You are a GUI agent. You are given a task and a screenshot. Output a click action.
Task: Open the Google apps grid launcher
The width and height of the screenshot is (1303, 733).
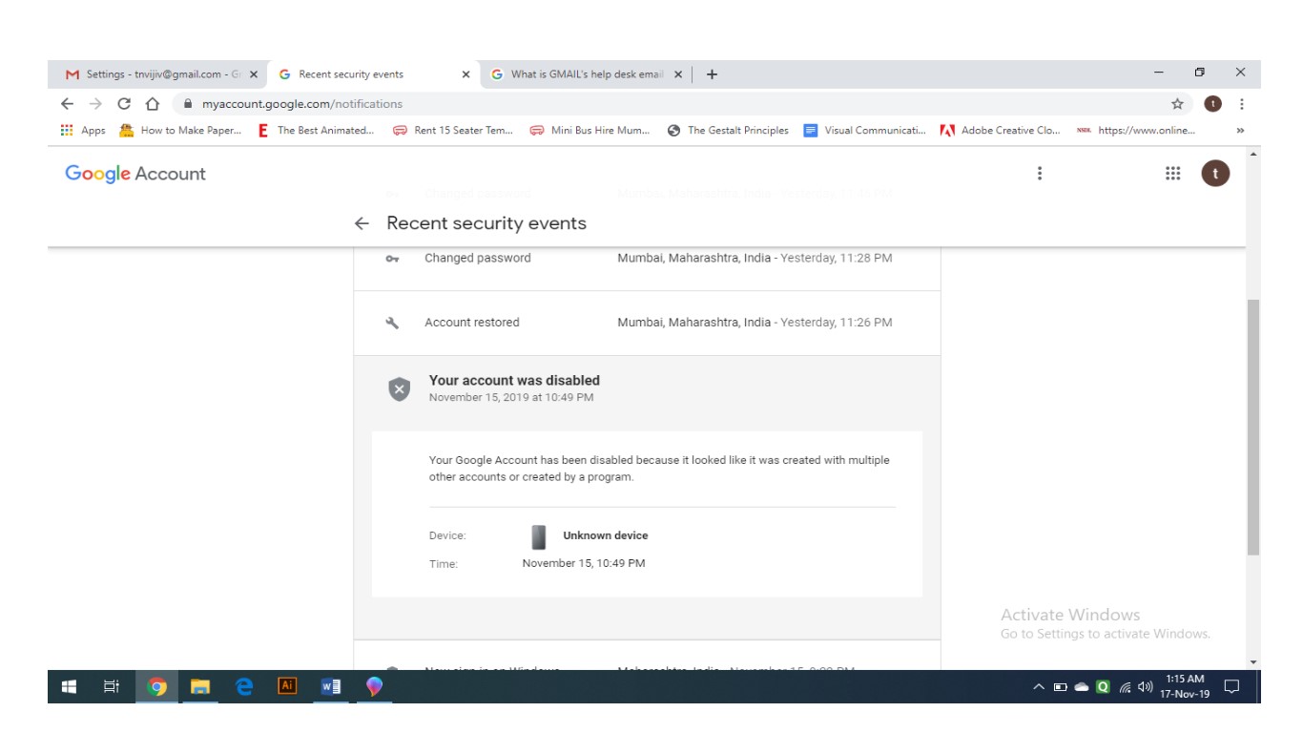click(x=1173, y=173)
